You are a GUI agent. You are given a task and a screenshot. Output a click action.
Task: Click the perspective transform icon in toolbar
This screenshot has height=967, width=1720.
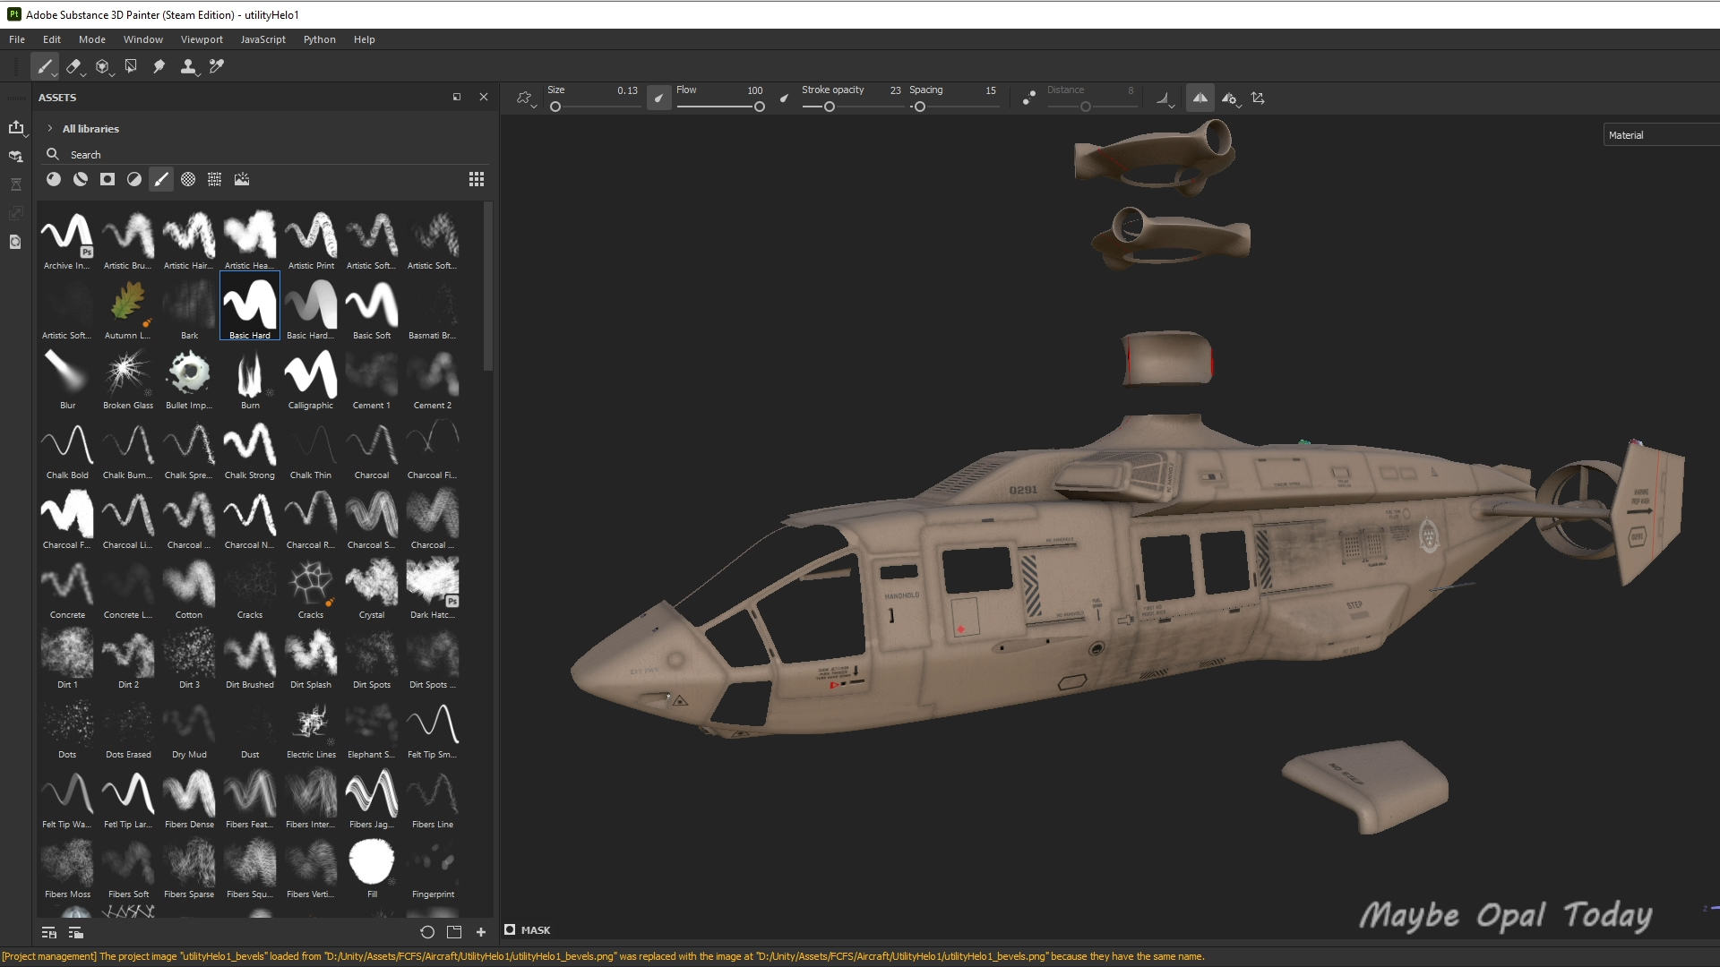tap(1258, 98)
